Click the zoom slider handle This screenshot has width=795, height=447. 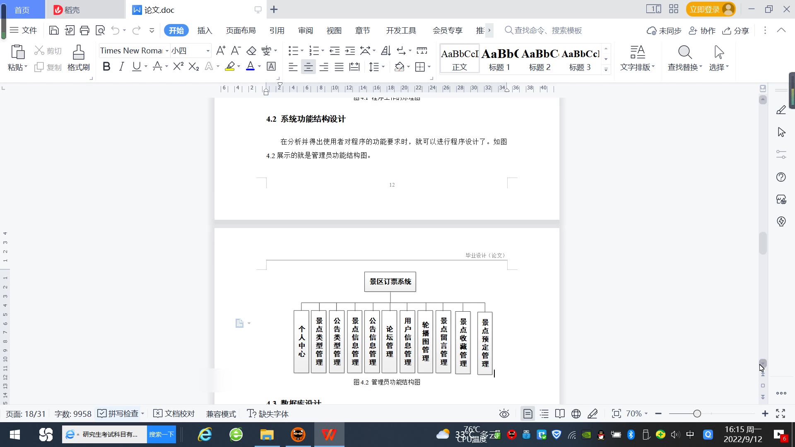pos(697,413)
